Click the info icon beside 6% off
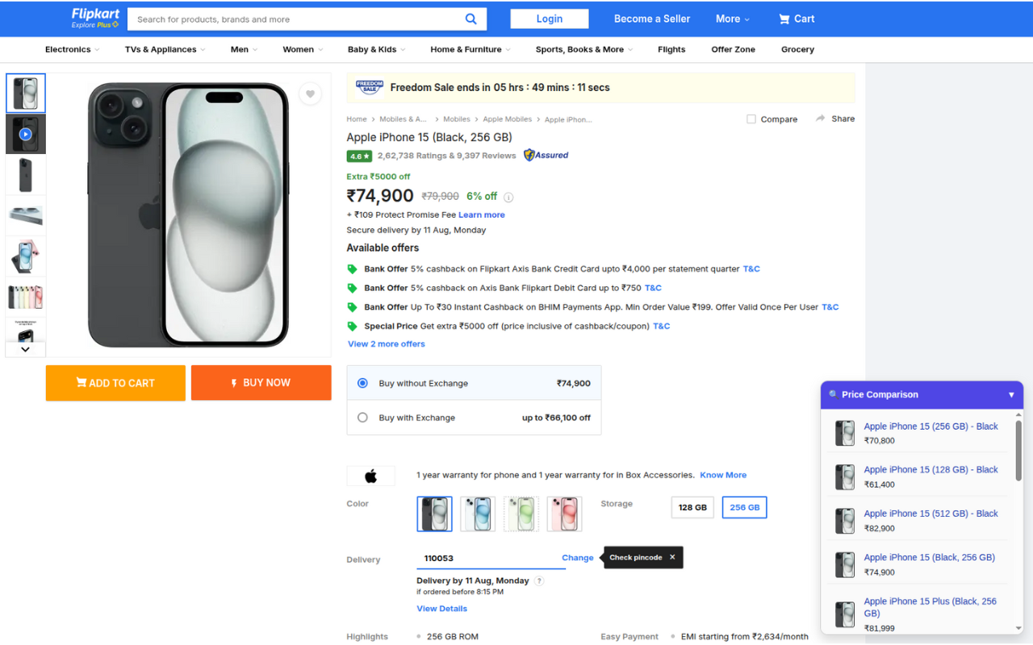The width and height of the screenshot is (1033, 645). coord(508,196)
